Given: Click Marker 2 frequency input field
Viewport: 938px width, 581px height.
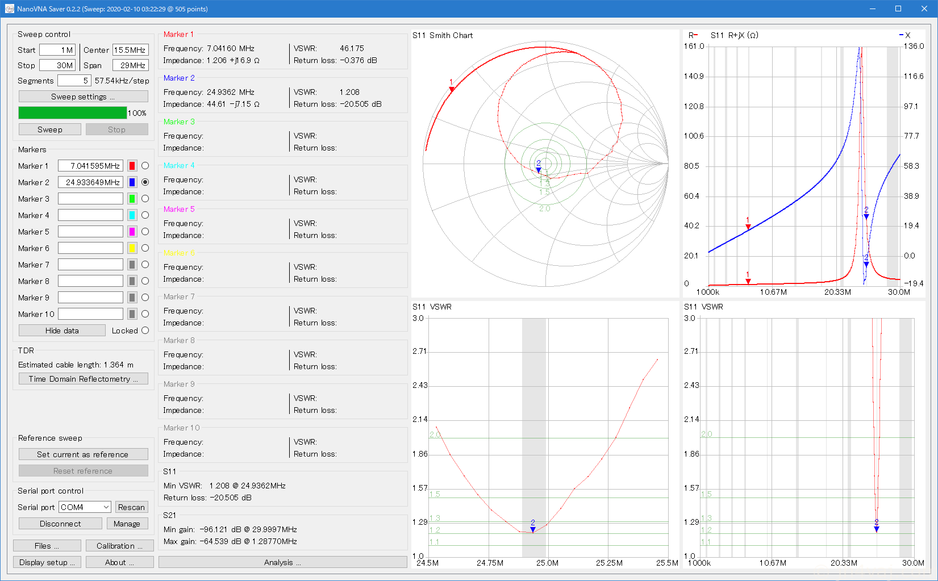Looking at the screenshot, I should (x=90, y=182).
